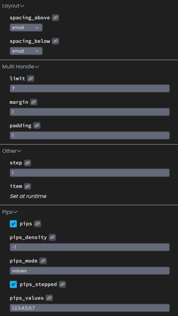
Task: Click the link icon beside spacing_above
Action: [x=55, y=18]
